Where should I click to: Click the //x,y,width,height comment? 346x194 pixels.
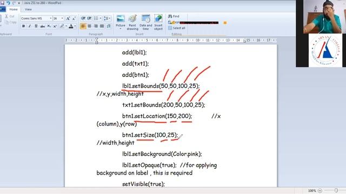120,94
